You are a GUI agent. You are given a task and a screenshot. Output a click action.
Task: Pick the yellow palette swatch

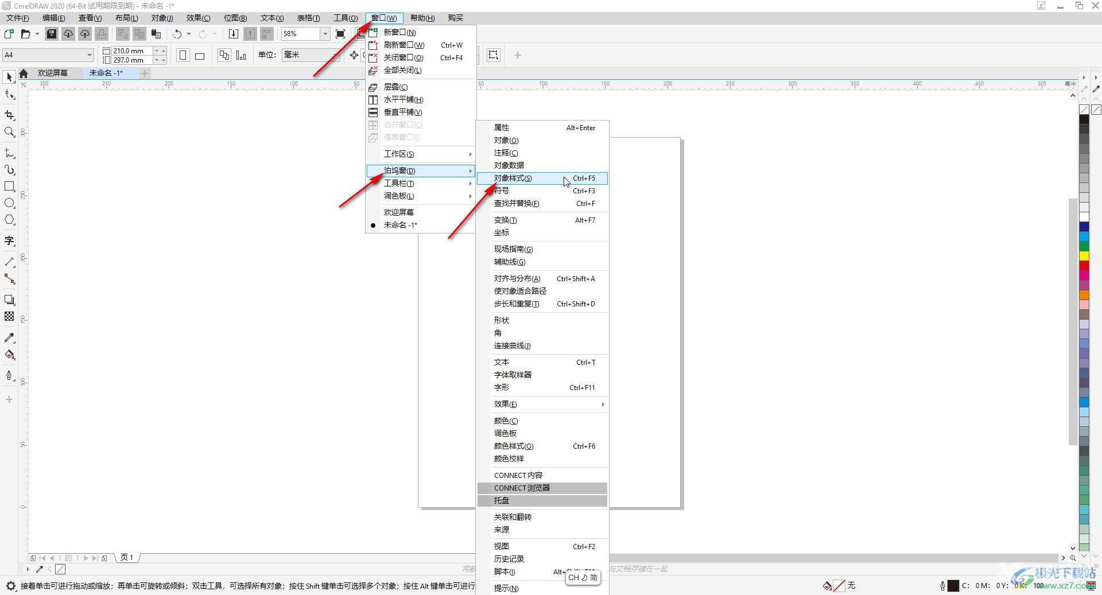(x=1084, y=255)
